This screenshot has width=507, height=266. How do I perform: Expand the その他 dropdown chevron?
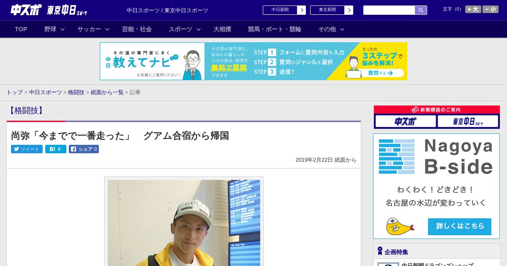point(342,29)
